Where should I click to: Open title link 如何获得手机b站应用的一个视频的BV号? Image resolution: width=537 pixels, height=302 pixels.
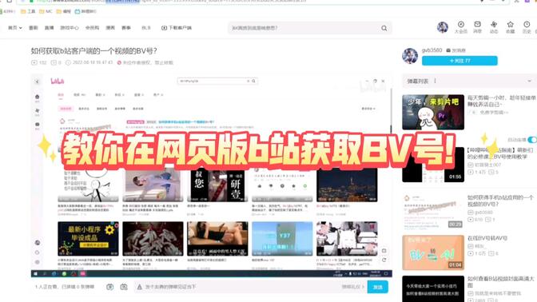(500, 201)
